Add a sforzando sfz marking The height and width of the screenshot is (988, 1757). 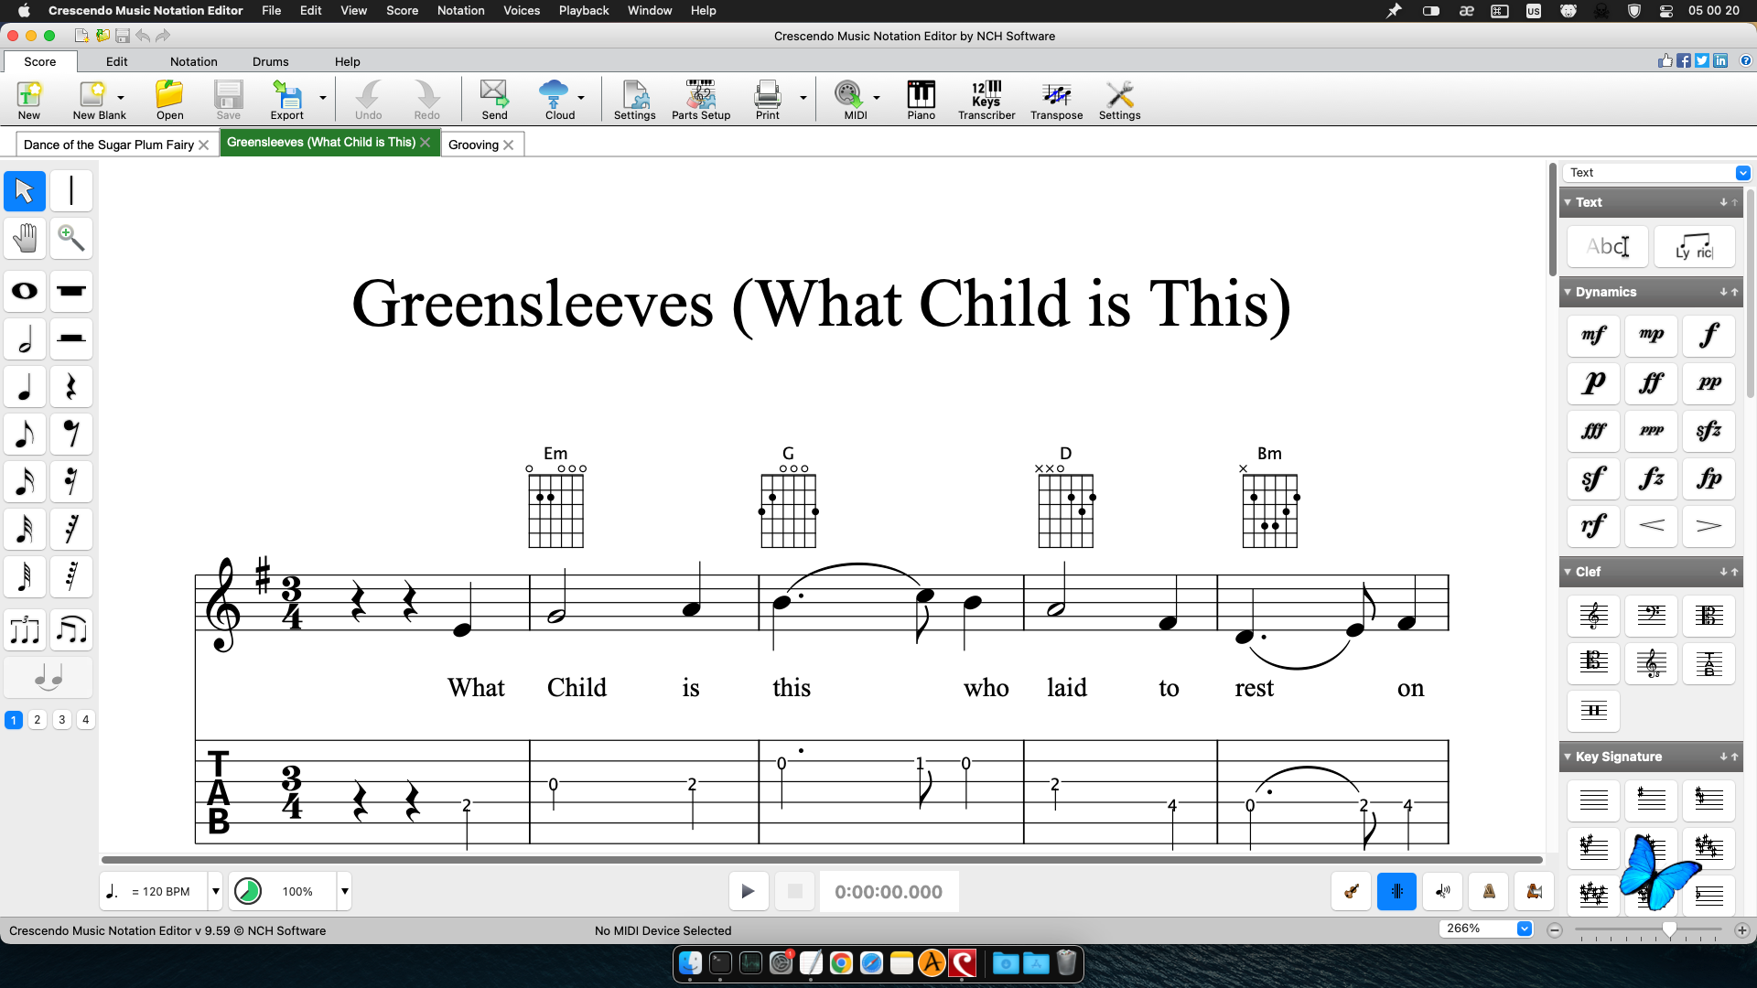(1708, 430)
